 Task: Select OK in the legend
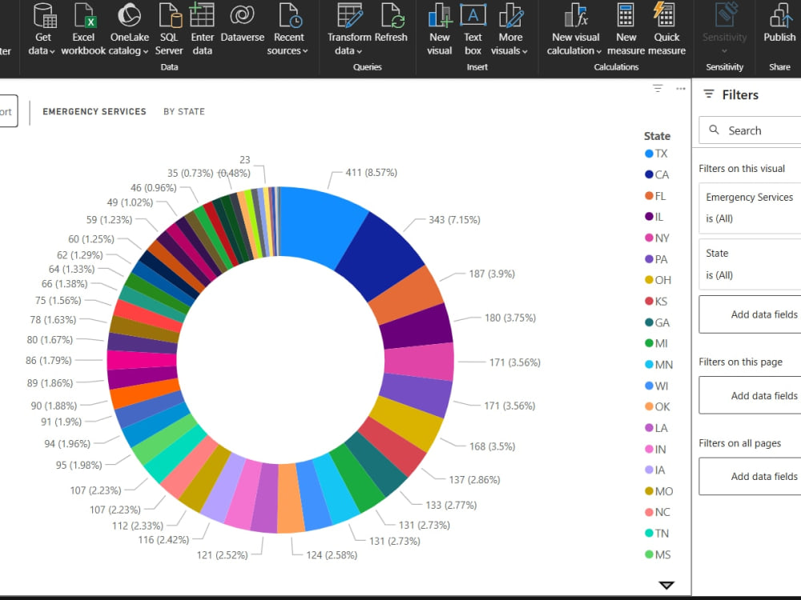(658, 406)
